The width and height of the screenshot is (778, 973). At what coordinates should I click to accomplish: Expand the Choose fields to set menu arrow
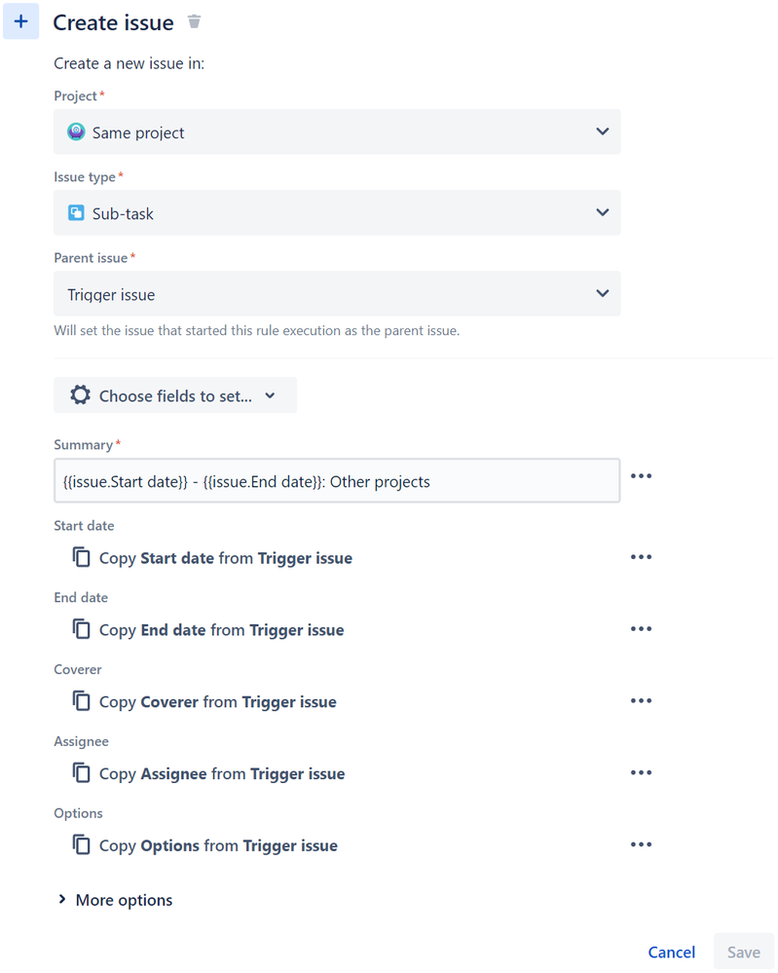270,395
